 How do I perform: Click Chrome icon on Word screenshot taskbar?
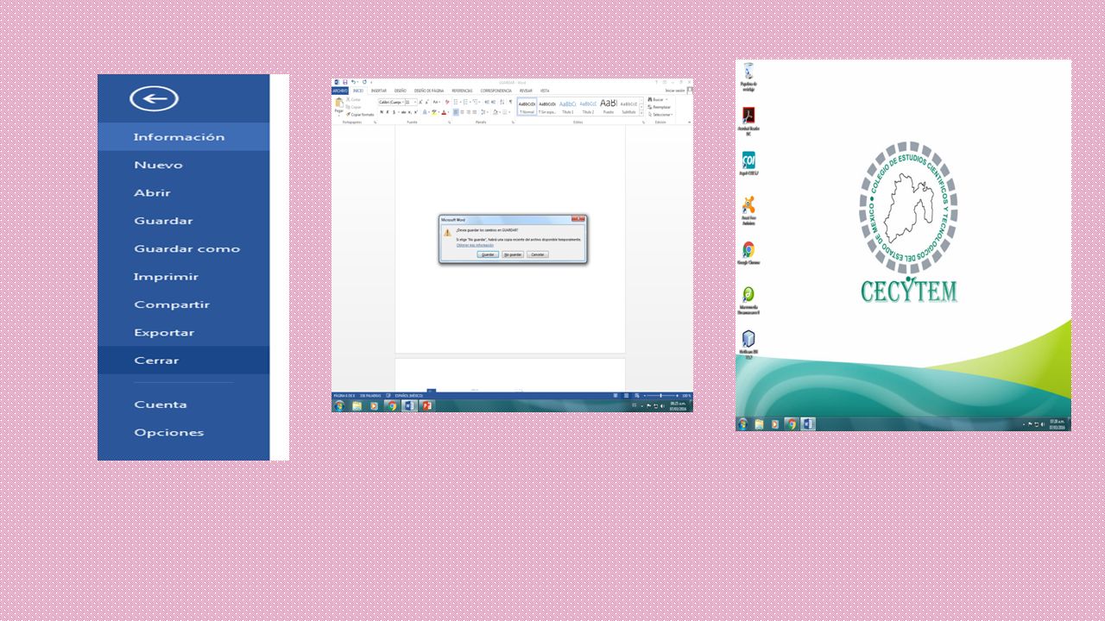[x=392, y=405]
